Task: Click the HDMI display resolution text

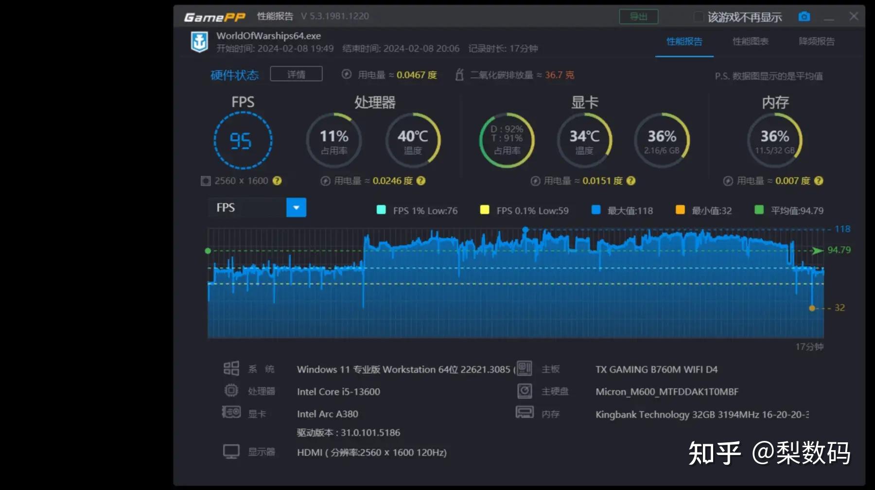Action: coord(372,452)
